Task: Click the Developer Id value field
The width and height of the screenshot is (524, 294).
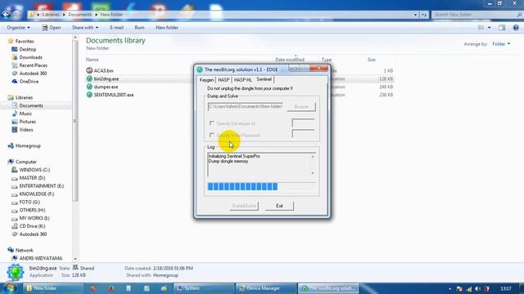Action: coord(303,123)
